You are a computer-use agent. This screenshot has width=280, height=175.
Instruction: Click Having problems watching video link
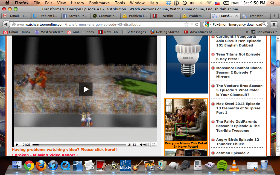click(x=64, y=150)
